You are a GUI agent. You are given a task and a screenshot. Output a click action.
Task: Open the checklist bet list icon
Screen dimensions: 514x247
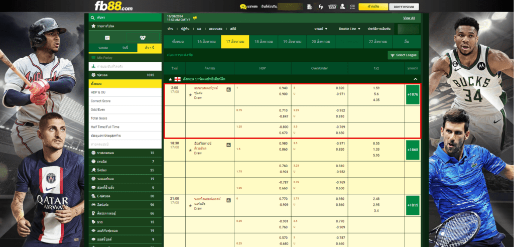coord(352,7)
